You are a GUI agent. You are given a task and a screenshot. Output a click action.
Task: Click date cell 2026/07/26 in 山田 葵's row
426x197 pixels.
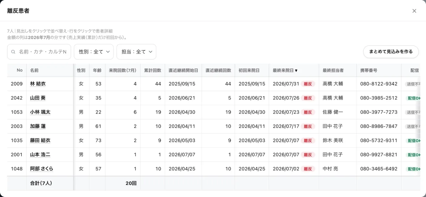coord(286,98)
